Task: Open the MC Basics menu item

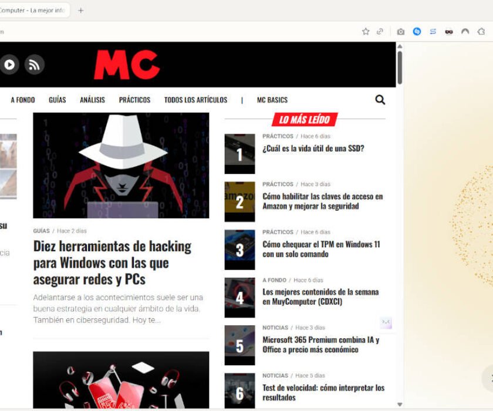Action: [x=272, y=100]
